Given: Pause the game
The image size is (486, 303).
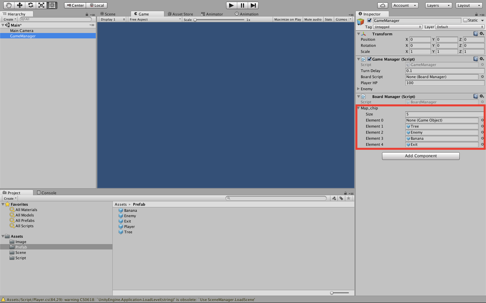Looking at the screenshot, I should click(x=242, y=5).
